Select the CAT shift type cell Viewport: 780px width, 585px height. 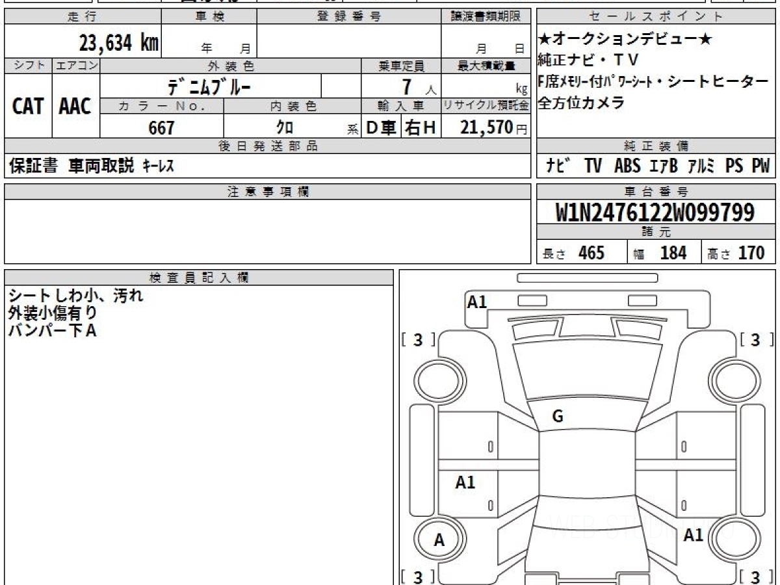coord(28,107)
